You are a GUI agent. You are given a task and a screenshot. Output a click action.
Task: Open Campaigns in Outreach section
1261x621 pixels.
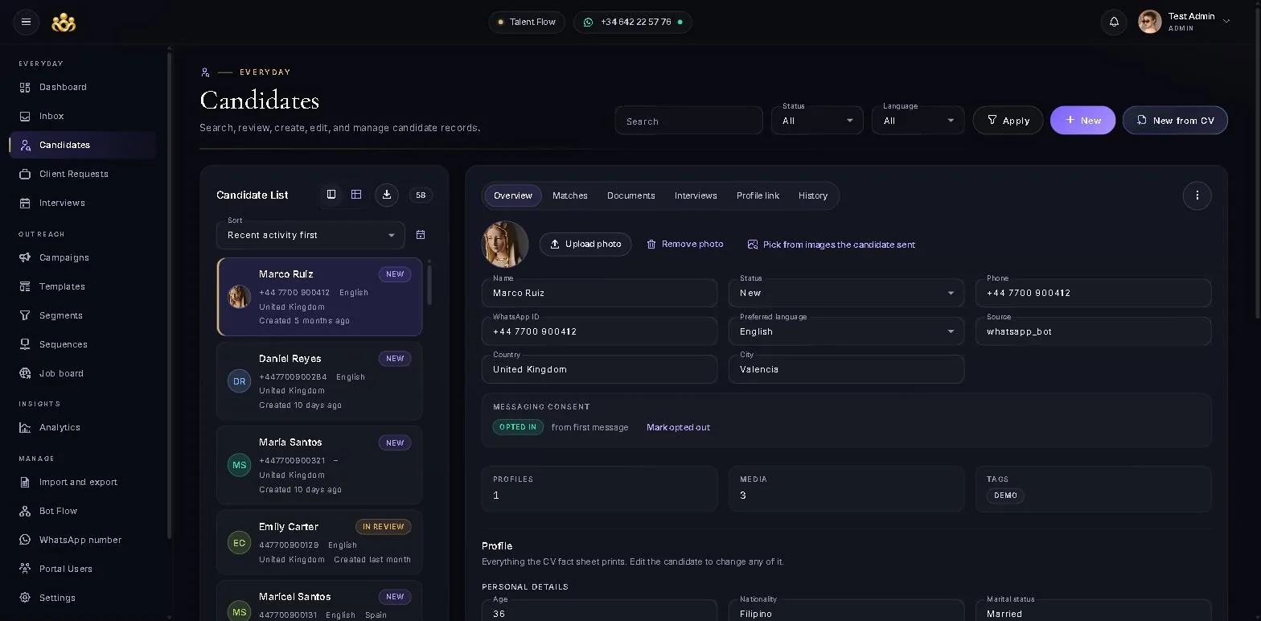pyautogui.click(x=82, y=257)
